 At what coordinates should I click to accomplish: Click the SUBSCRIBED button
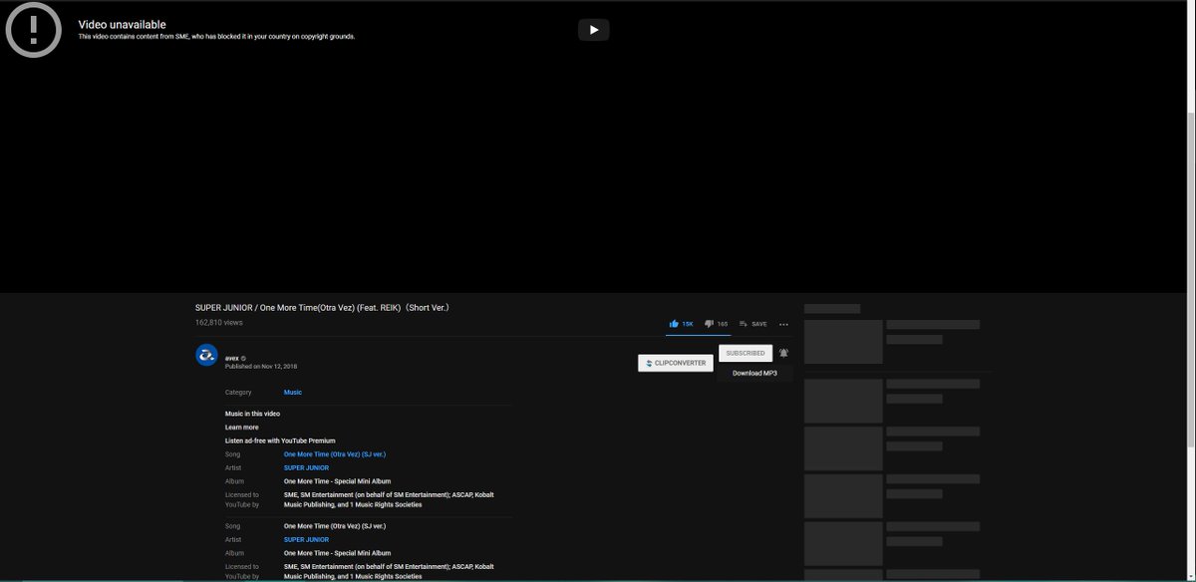pos(746,353)
